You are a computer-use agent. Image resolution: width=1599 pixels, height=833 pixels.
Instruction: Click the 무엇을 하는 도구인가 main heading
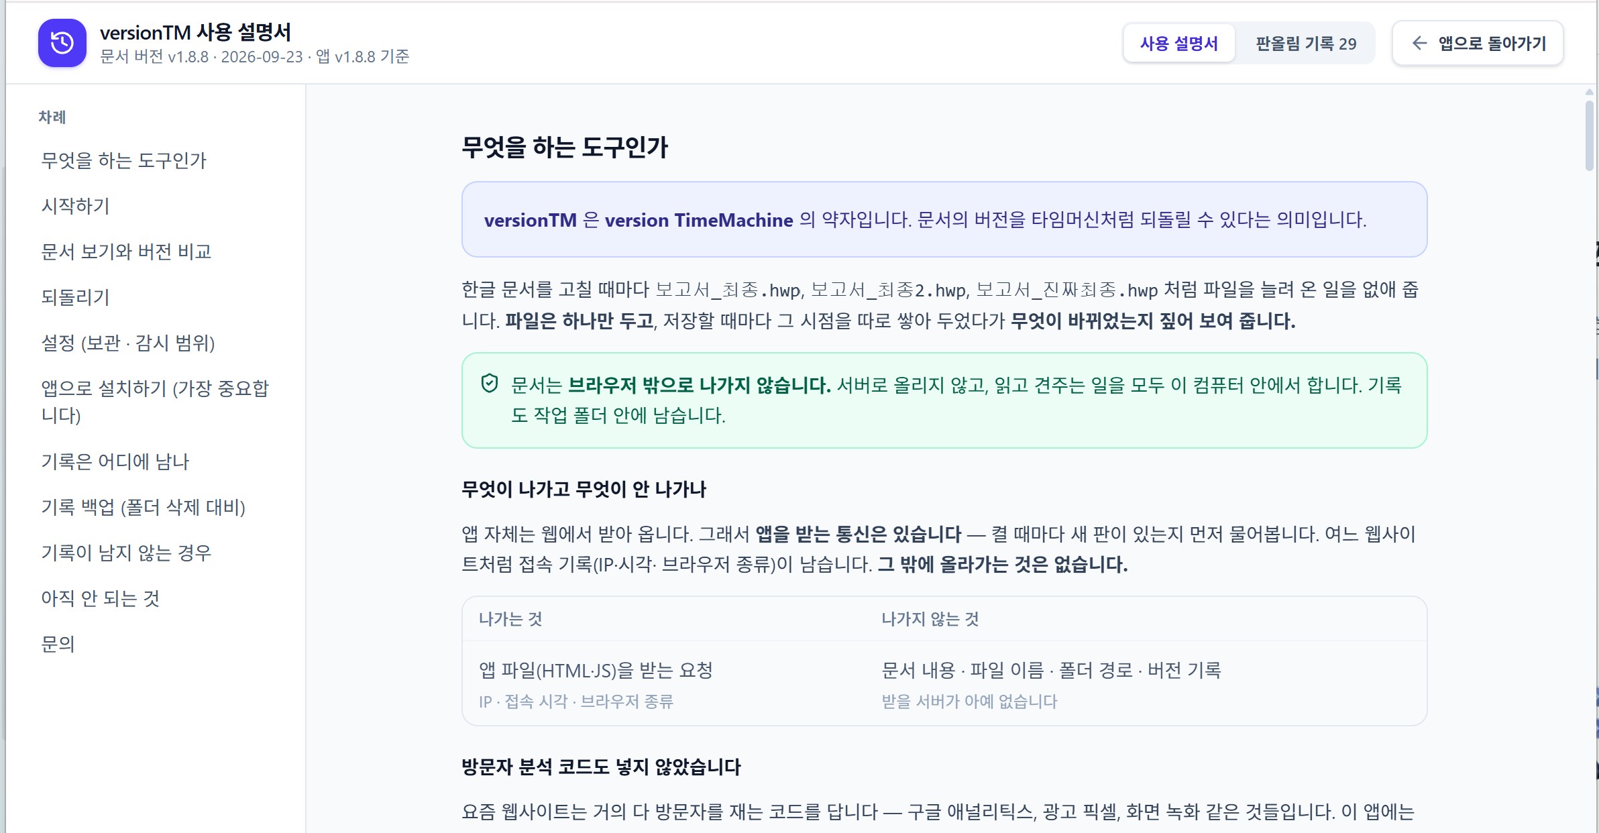565,147
